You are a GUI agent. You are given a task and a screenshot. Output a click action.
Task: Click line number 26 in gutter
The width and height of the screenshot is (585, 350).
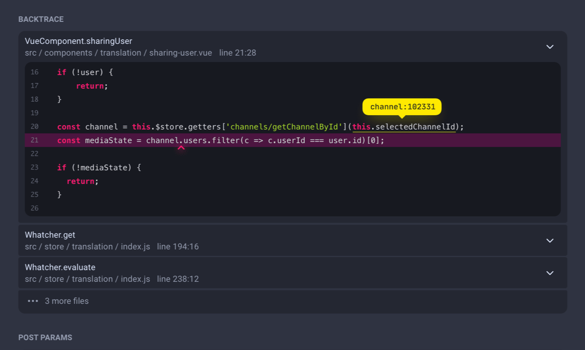point(35,208)
